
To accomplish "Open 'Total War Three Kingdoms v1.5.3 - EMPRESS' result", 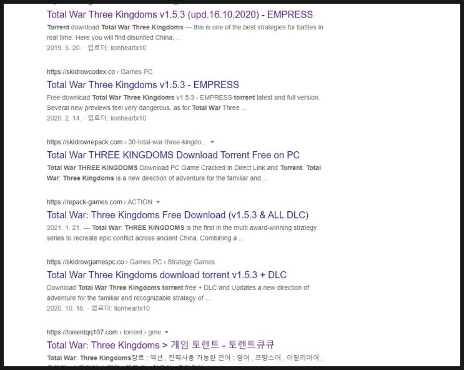I will (142, 85).
